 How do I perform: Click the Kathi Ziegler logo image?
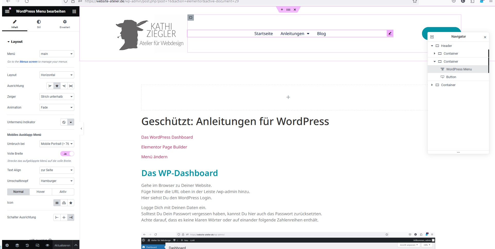[150, 35]
